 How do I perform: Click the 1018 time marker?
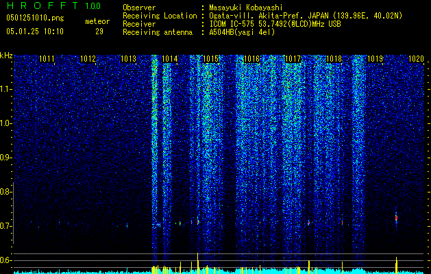point(334,58)
